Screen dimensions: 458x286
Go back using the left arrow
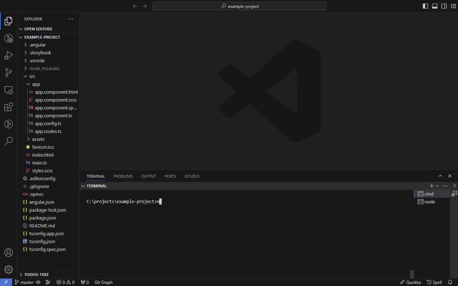[135, 6]
